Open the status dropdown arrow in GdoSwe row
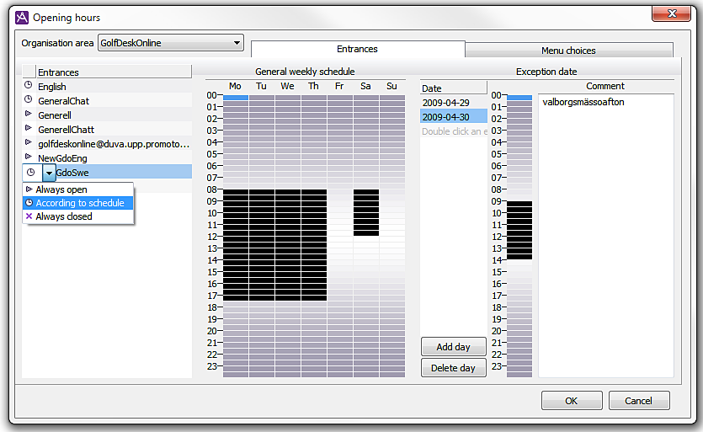The height and width of the screenshot is (432, 703). coord(49,173)
